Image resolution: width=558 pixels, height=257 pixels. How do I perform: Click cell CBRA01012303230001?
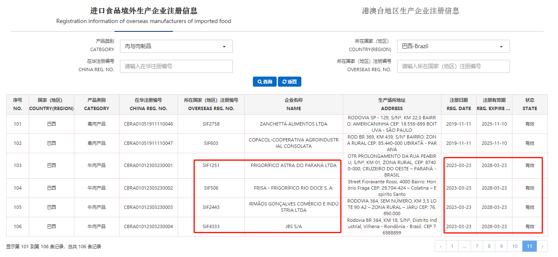coord(148,165)
